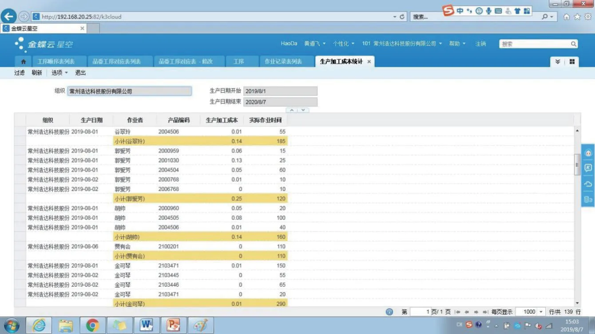Open Word from the taskbar
This screenshot has height=334, width=595.
[x=146, y=326]
